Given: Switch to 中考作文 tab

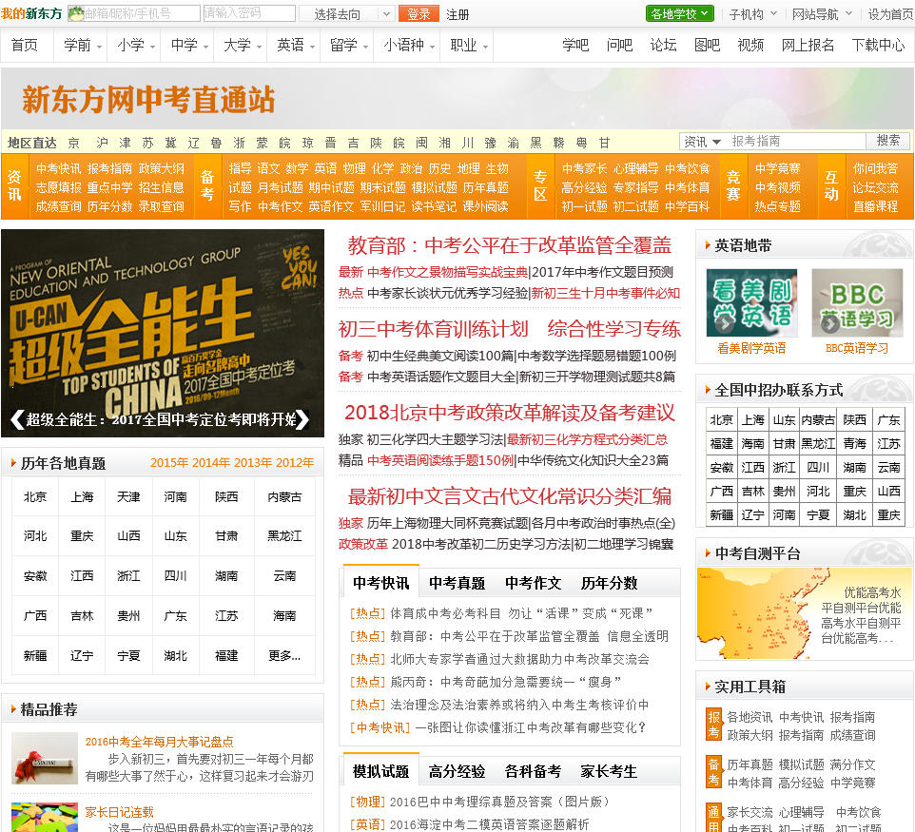Looking at the screenshot, I should pyautogui.click(x=533, y=583).
